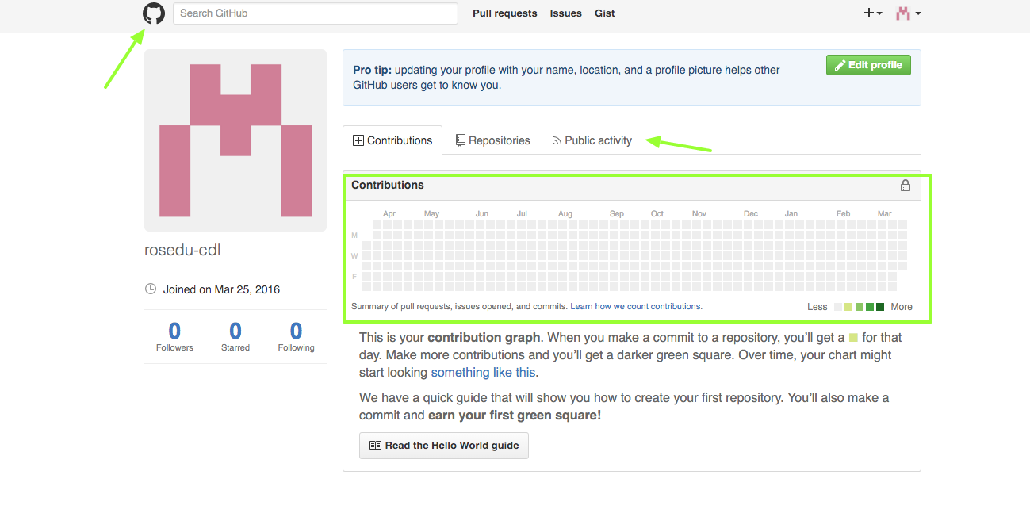Click the More label in legend

point(902,307)
